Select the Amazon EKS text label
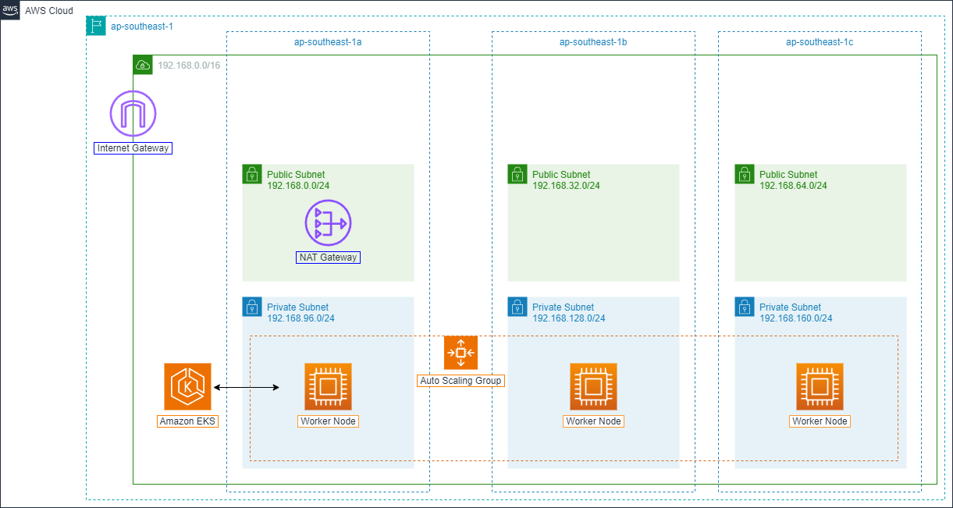The width and height of the screenshot is (953, 508). [187, 421]
